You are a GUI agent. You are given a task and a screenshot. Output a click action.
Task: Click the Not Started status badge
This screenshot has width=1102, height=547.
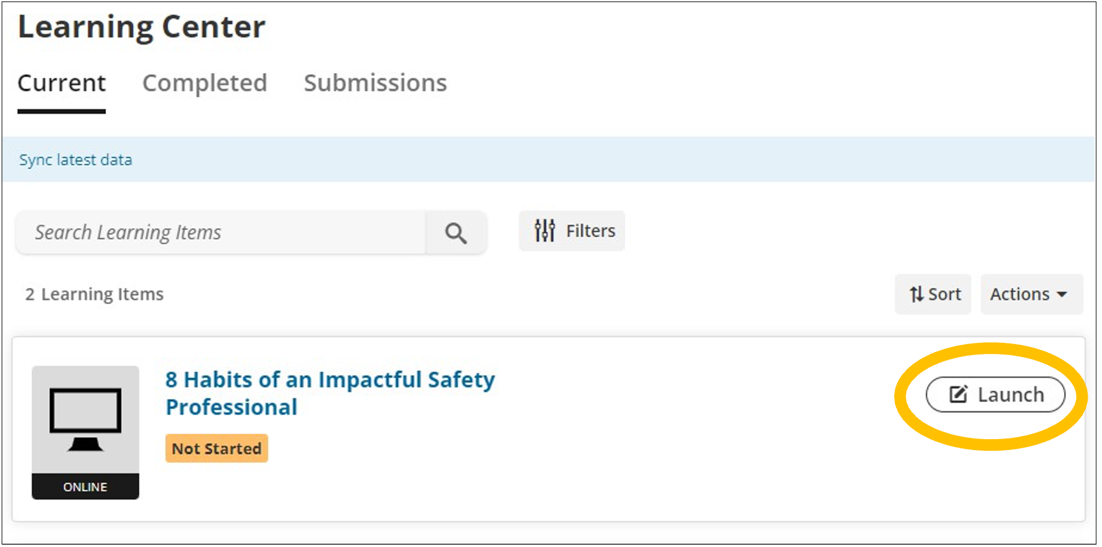click(217, 448)
